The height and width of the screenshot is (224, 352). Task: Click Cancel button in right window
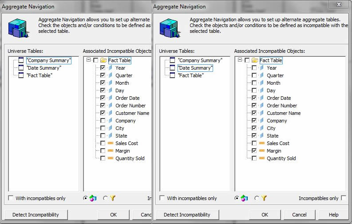(x=300, y=215)
